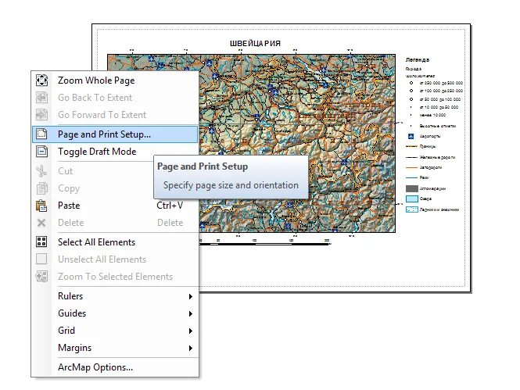Open Page and Print Setup... entry
This screenshot has width=520, height=390.
pos(115,134)
